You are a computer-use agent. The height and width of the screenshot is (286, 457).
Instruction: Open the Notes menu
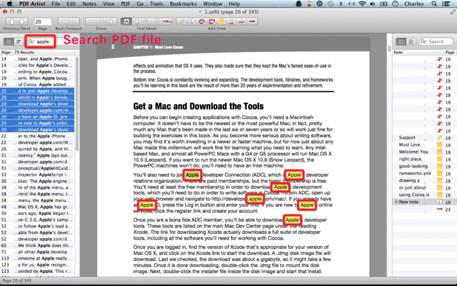(x=89, y=4)
